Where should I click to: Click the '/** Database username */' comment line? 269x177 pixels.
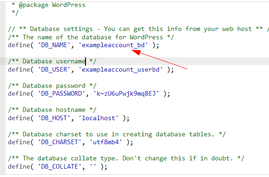[x=52, y=61]
